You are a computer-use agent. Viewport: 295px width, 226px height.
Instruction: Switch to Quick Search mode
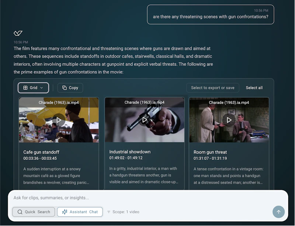click(x=34, y=212)
